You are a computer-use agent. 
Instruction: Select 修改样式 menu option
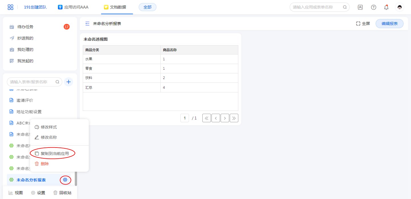tap(49, 127)
